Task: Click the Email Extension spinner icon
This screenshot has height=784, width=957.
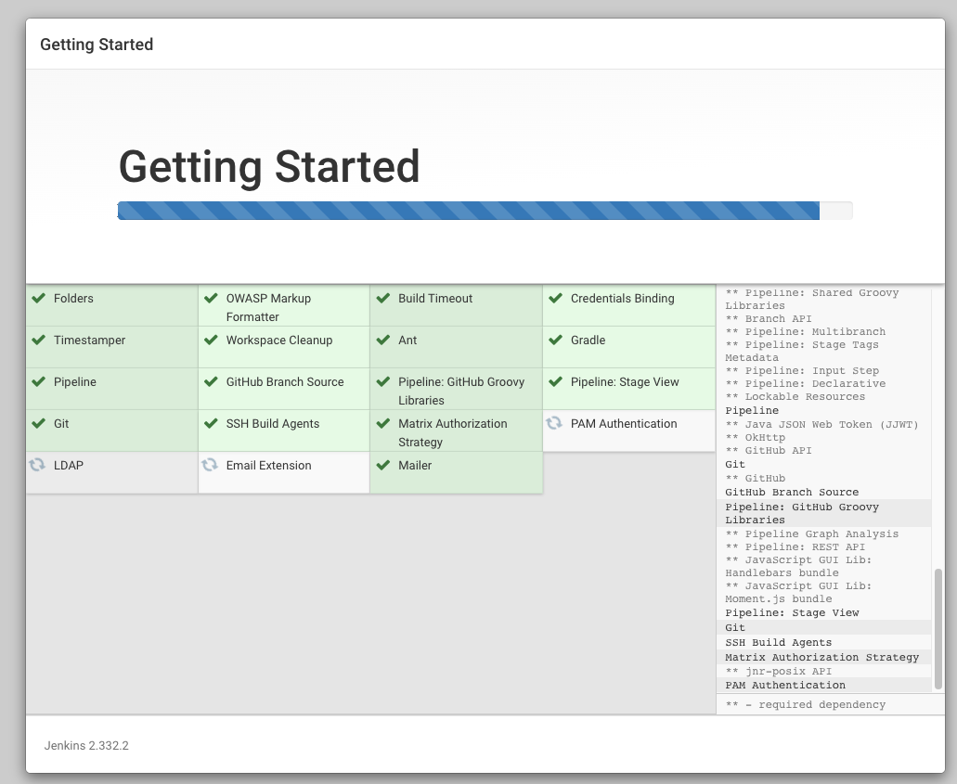Action: pyautogui.click(x=210, y=465)
